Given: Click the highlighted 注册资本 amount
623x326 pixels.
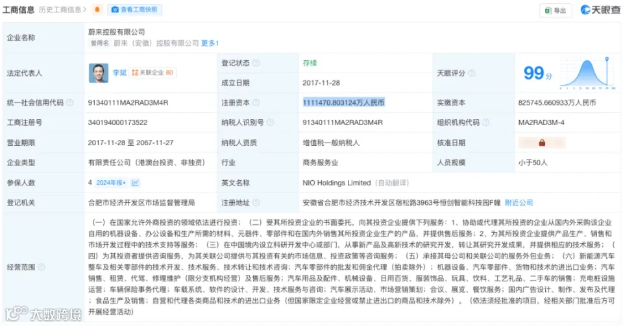Looking at the screenshot, I should [x=344, y=102].
